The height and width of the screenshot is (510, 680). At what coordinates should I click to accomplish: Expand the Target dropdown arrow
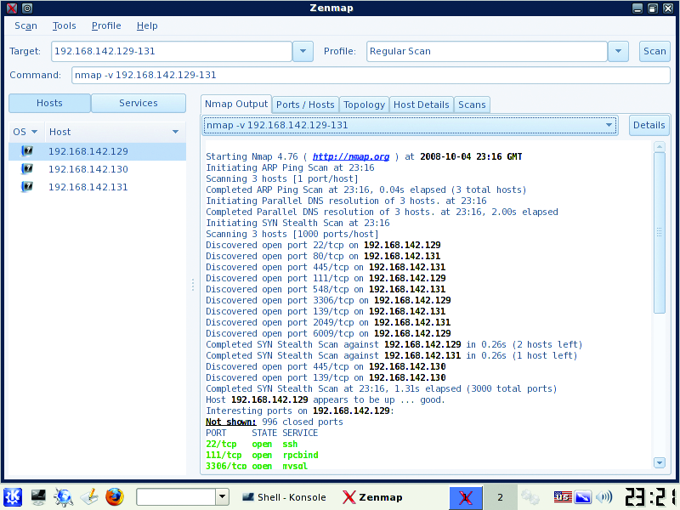pos(303,51)
